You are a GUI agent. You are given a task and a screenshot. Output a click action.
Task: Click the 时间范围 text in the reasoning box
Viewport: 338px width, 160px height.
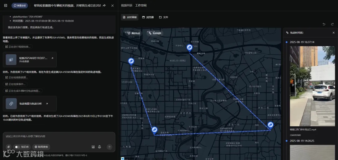(43, 21)
